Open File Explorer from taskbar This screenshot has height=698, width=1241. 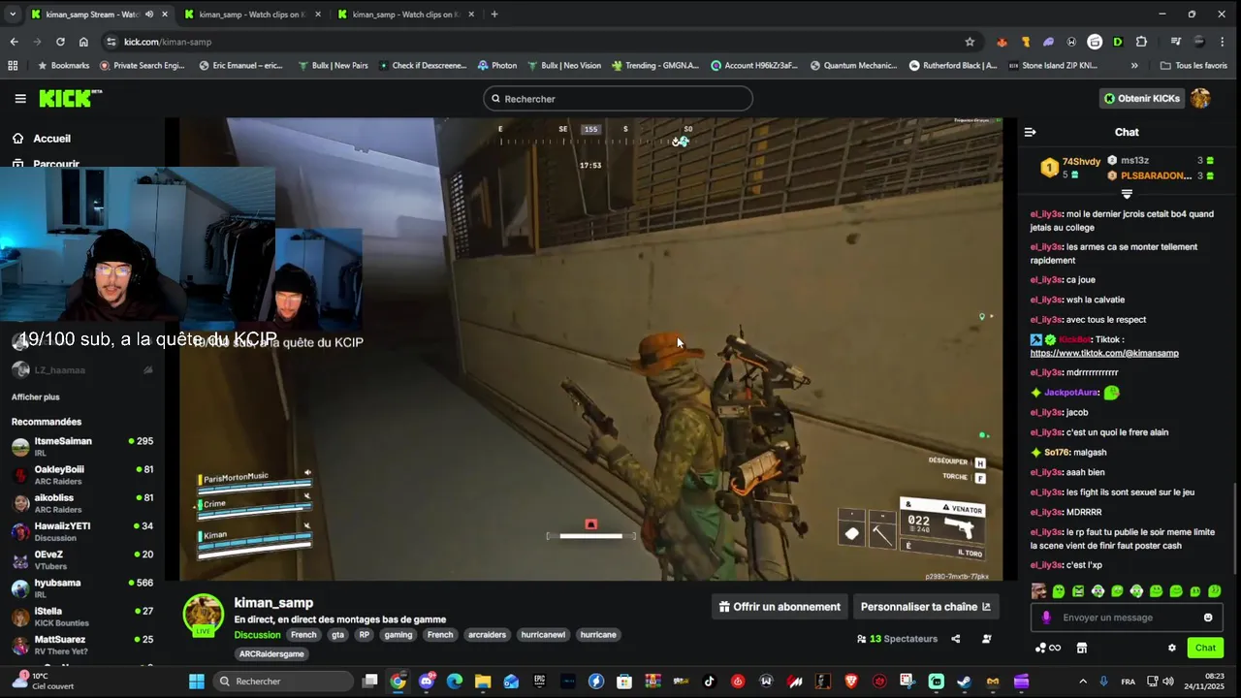[483, 682]
